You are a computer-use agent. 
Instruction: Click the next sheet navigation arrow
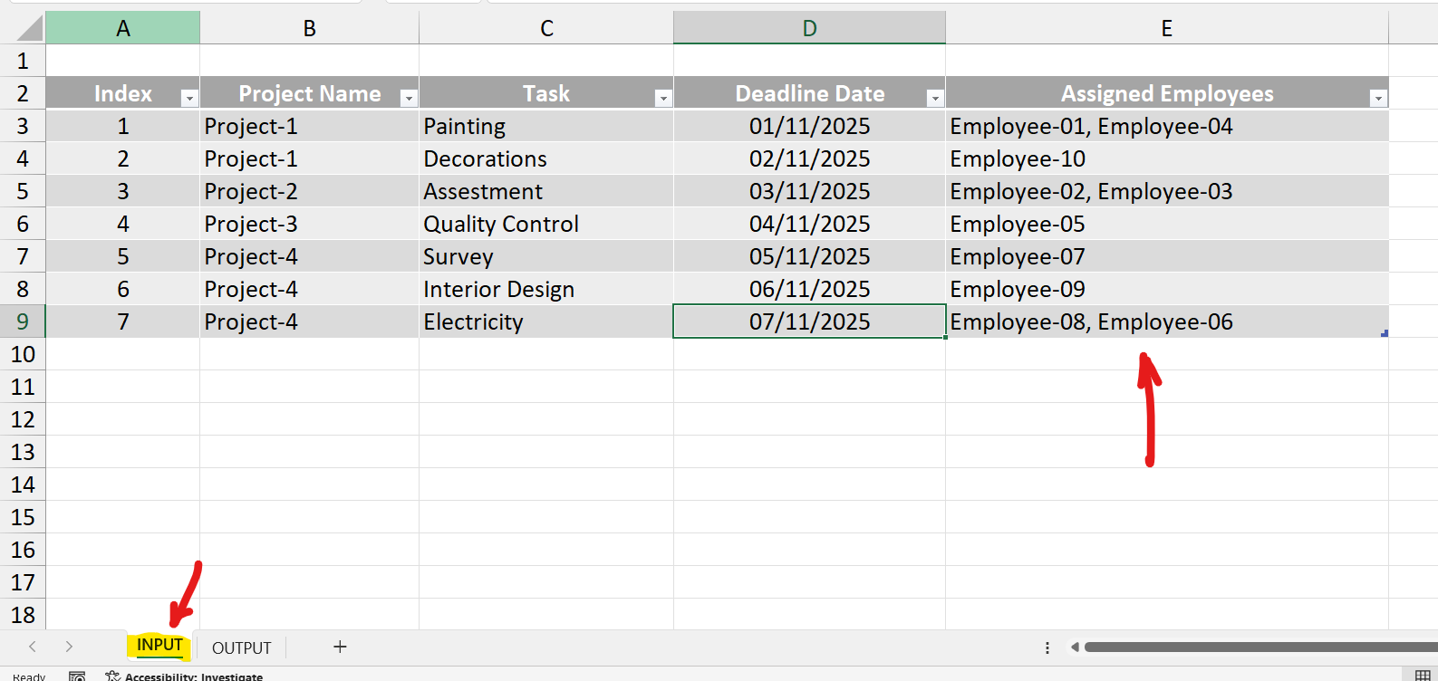69,647
